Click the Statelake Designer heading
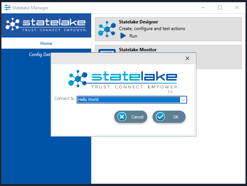Image resolution: width=247 pixels, height=186 pixels. (138, 22)
